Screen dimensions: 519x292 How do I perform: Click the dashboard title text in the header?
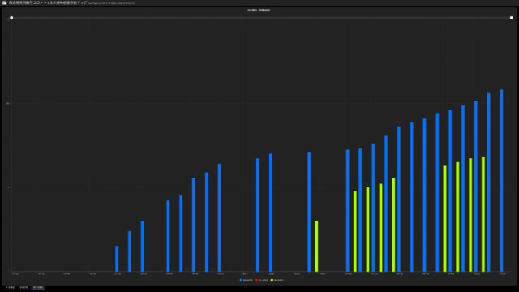(48, 2)
